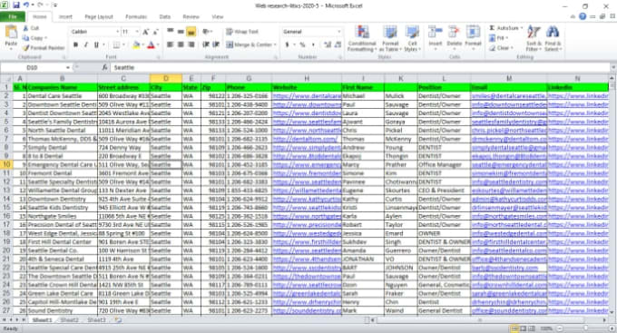The image size is (617, 333).
Task: Decrease font size with Shrink Font icon
Action: pos(155,32)
